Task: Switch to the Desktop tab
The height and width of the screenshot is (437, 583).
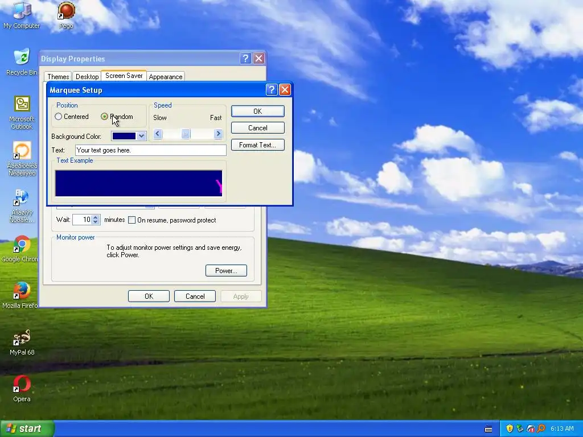Action: [x=87, y=77]
